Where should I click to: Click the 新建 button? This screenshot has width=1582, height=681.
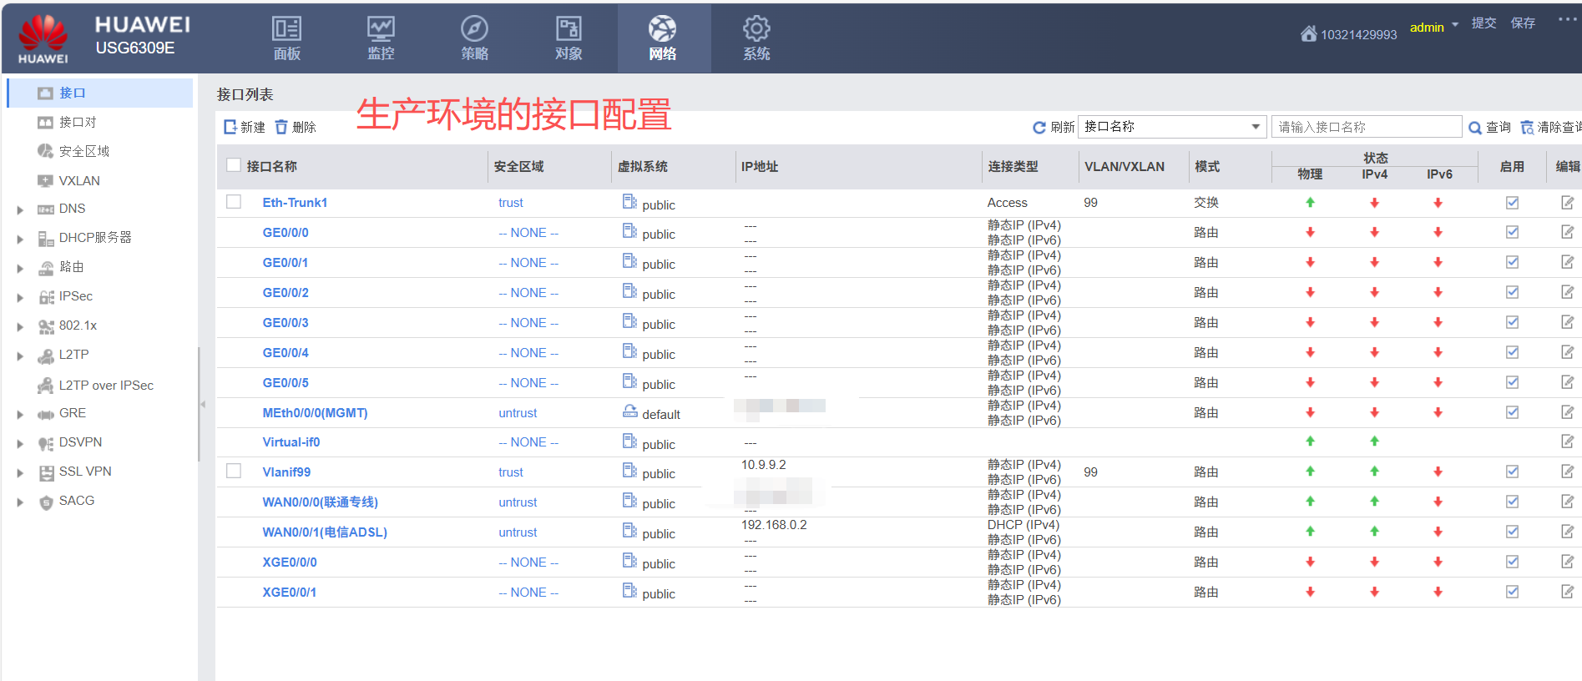point(245,127)
